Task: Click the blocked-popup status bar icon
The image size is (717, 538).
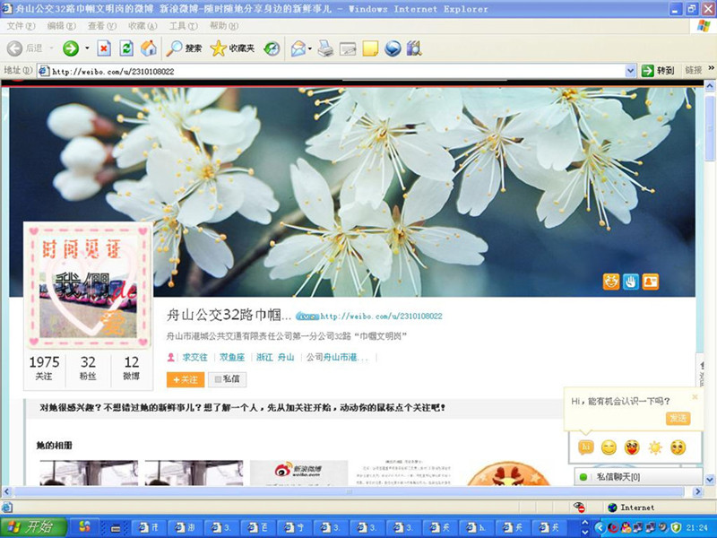Action: pyautogui.click(x=579, y=507)
